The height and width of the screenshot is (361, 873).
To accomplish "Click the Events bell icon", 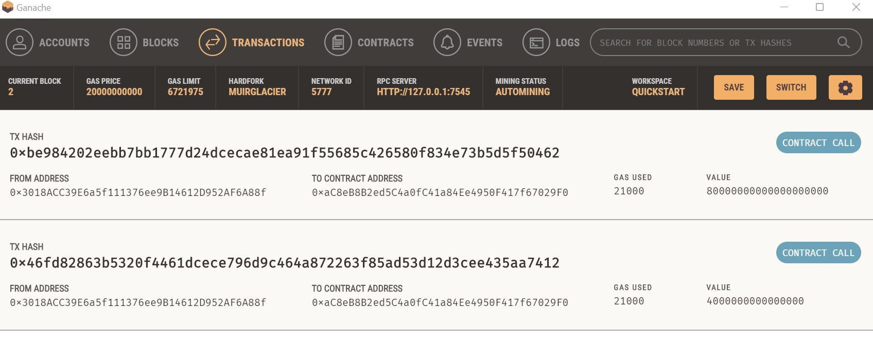I will click(x=447, y=42).
